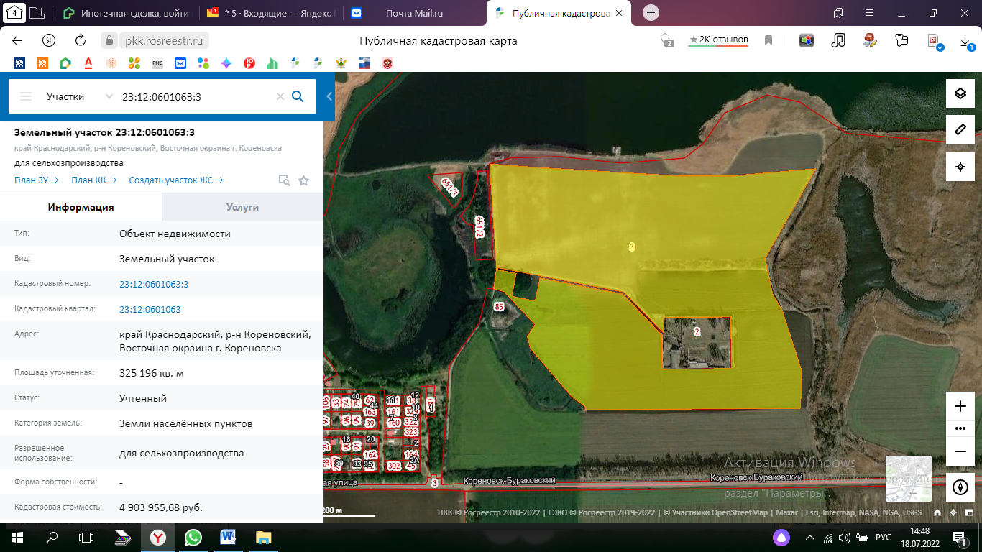Open Создать участок ЖС link
Viewport: 982px width, 552px height.
click(x=175, y=180)
